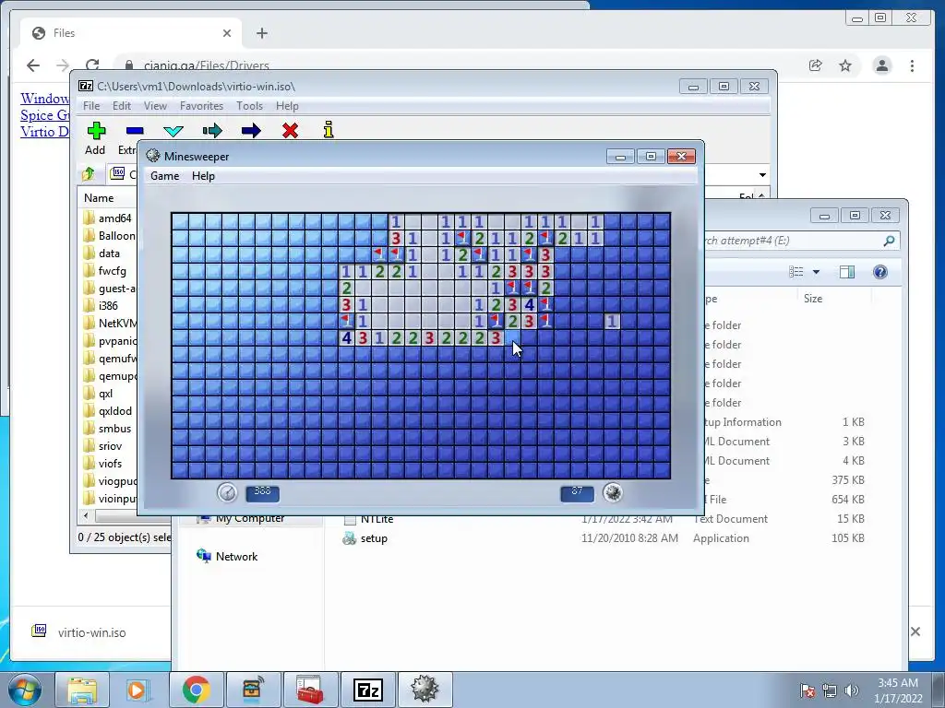Click the Spice link on the web page
The height and width of the screenshot is (708, 945).
(44, 115)
